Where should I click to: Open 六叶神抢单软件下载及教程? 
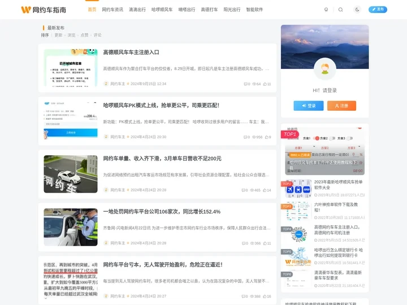(336, 207)
